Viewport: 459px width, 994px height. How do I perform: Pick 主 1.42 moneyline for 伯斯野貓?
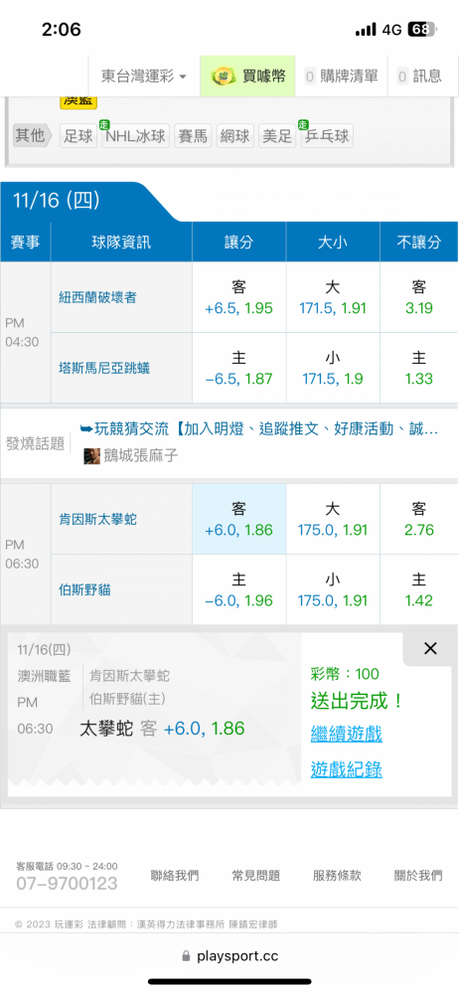(x=419, y=589)
